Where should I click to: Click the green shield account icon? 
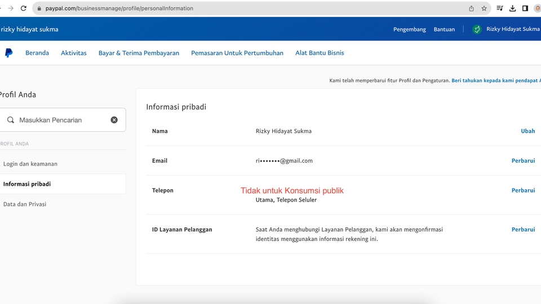[477, 29]
